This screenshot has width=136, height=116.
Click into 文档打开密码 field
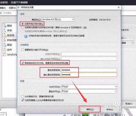click(x=89, y=54)
